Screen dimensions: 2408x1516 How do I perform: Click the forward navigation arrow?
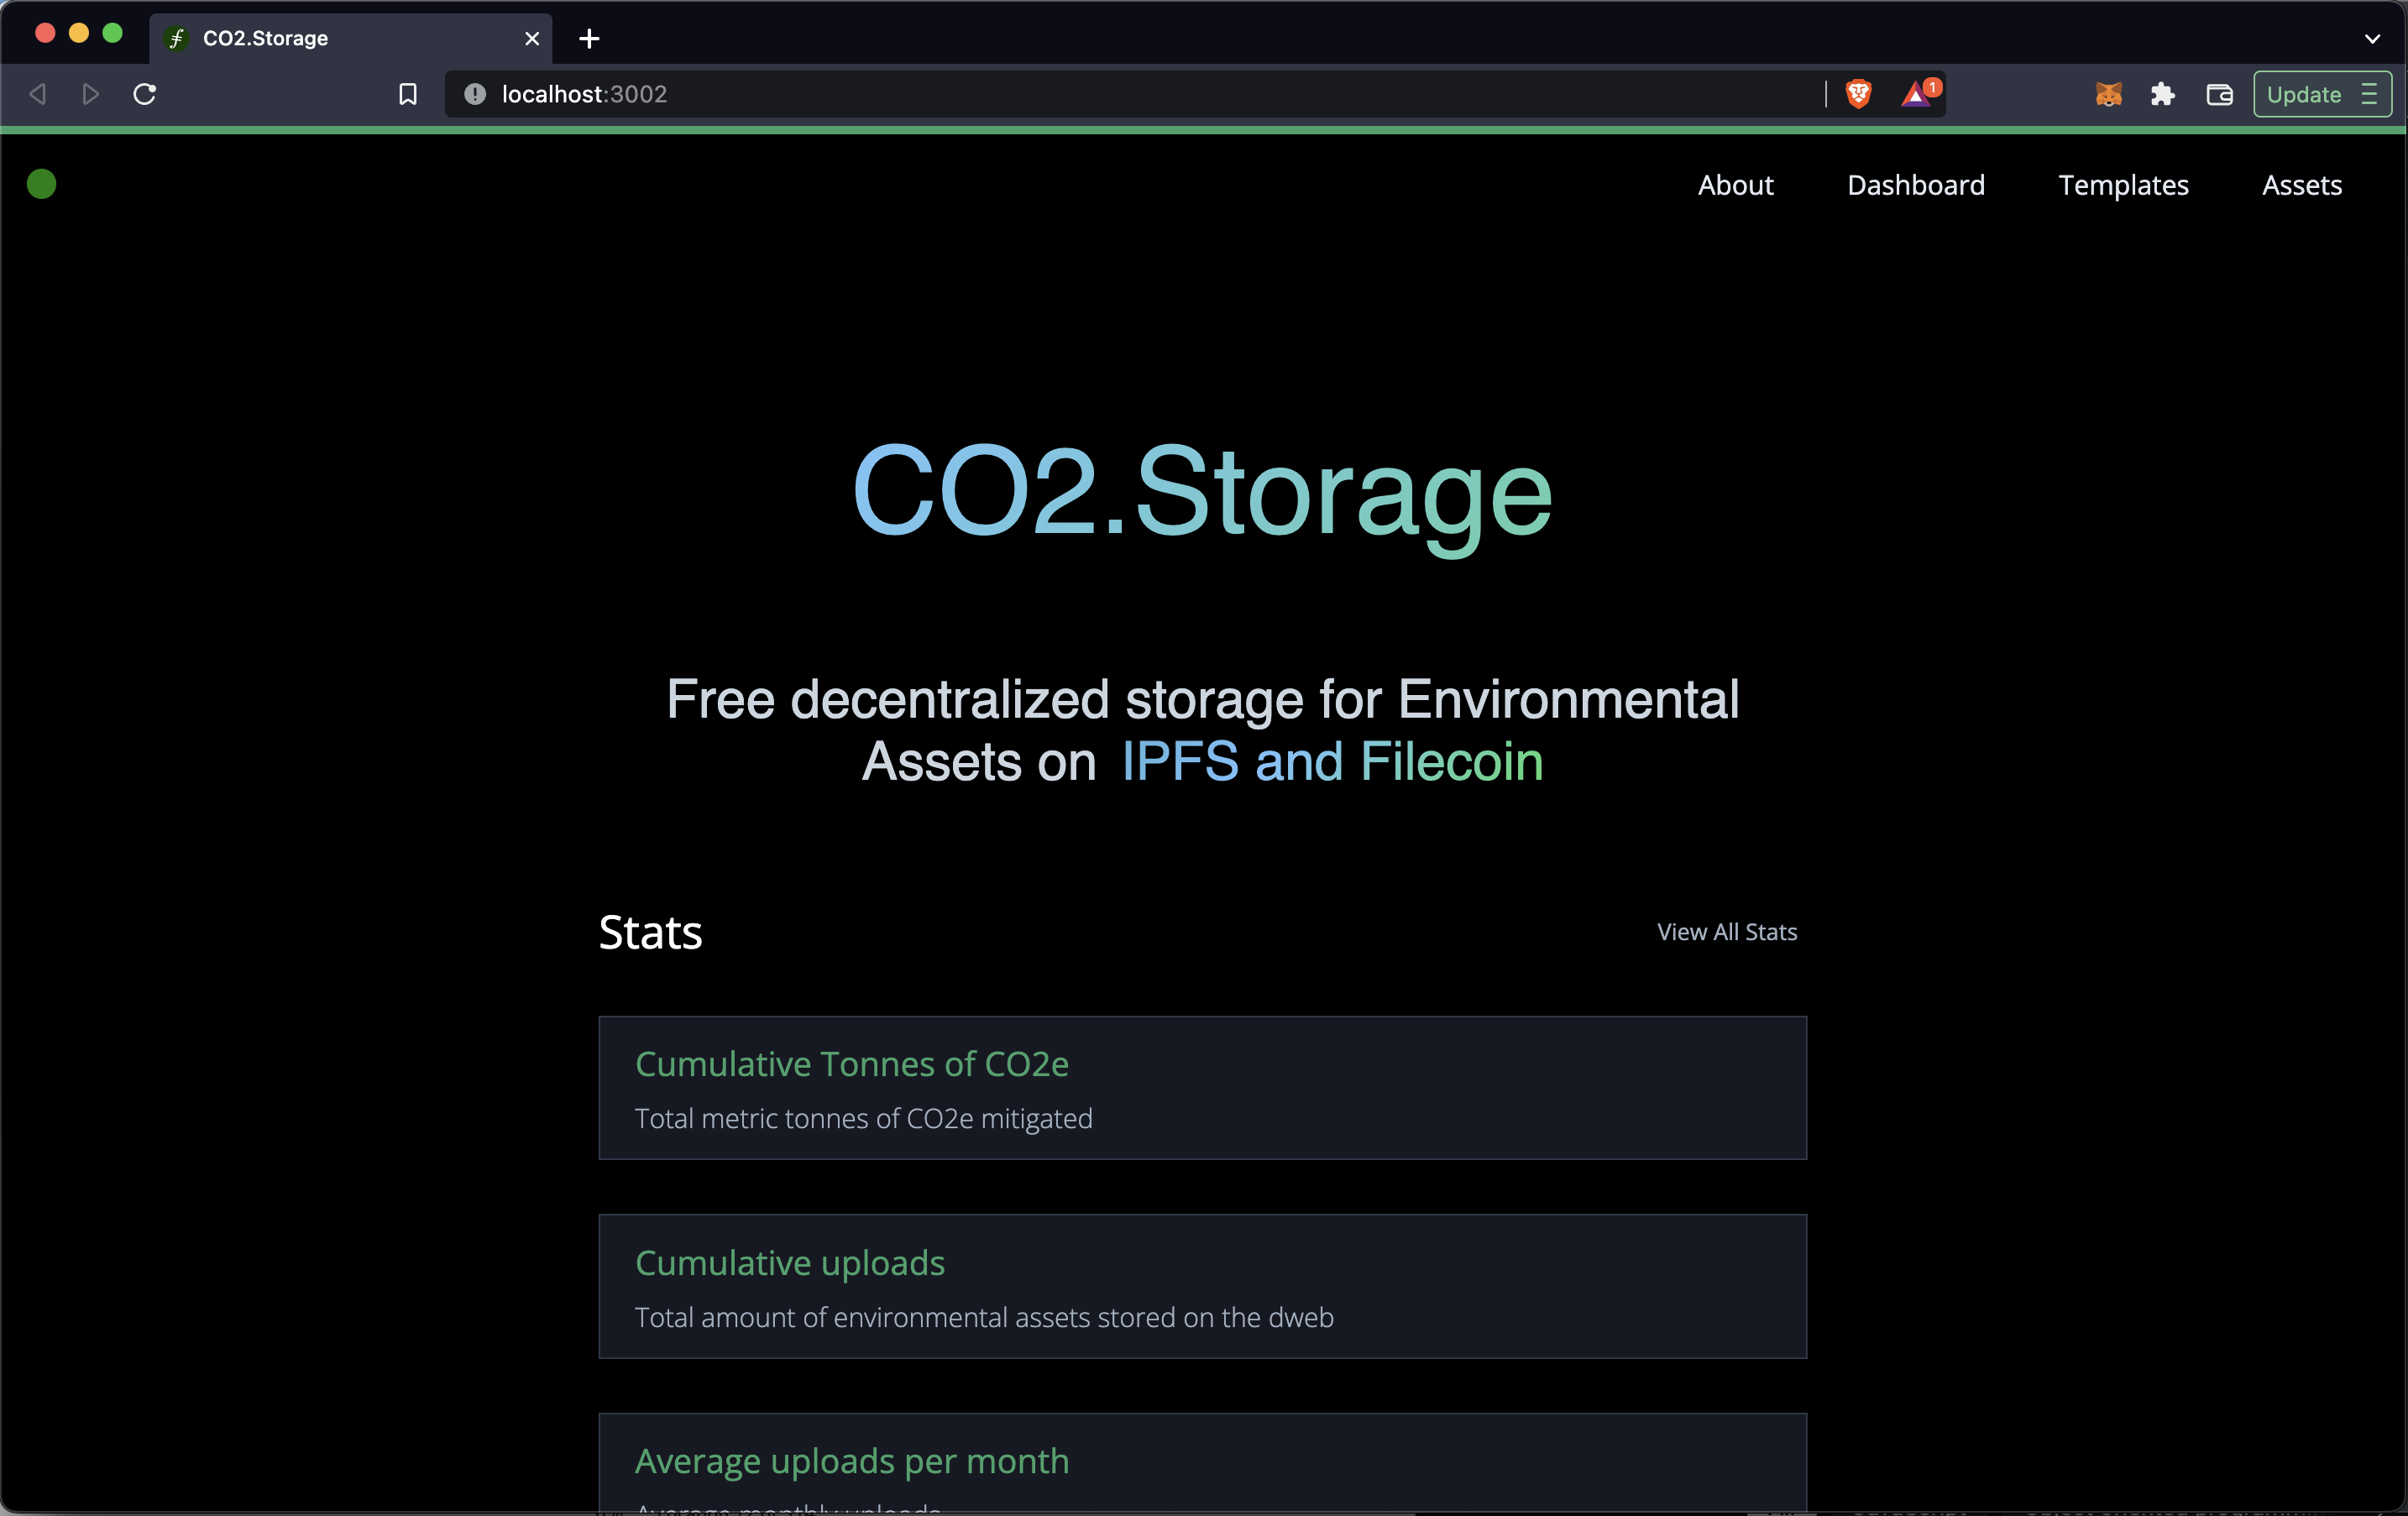90,94
